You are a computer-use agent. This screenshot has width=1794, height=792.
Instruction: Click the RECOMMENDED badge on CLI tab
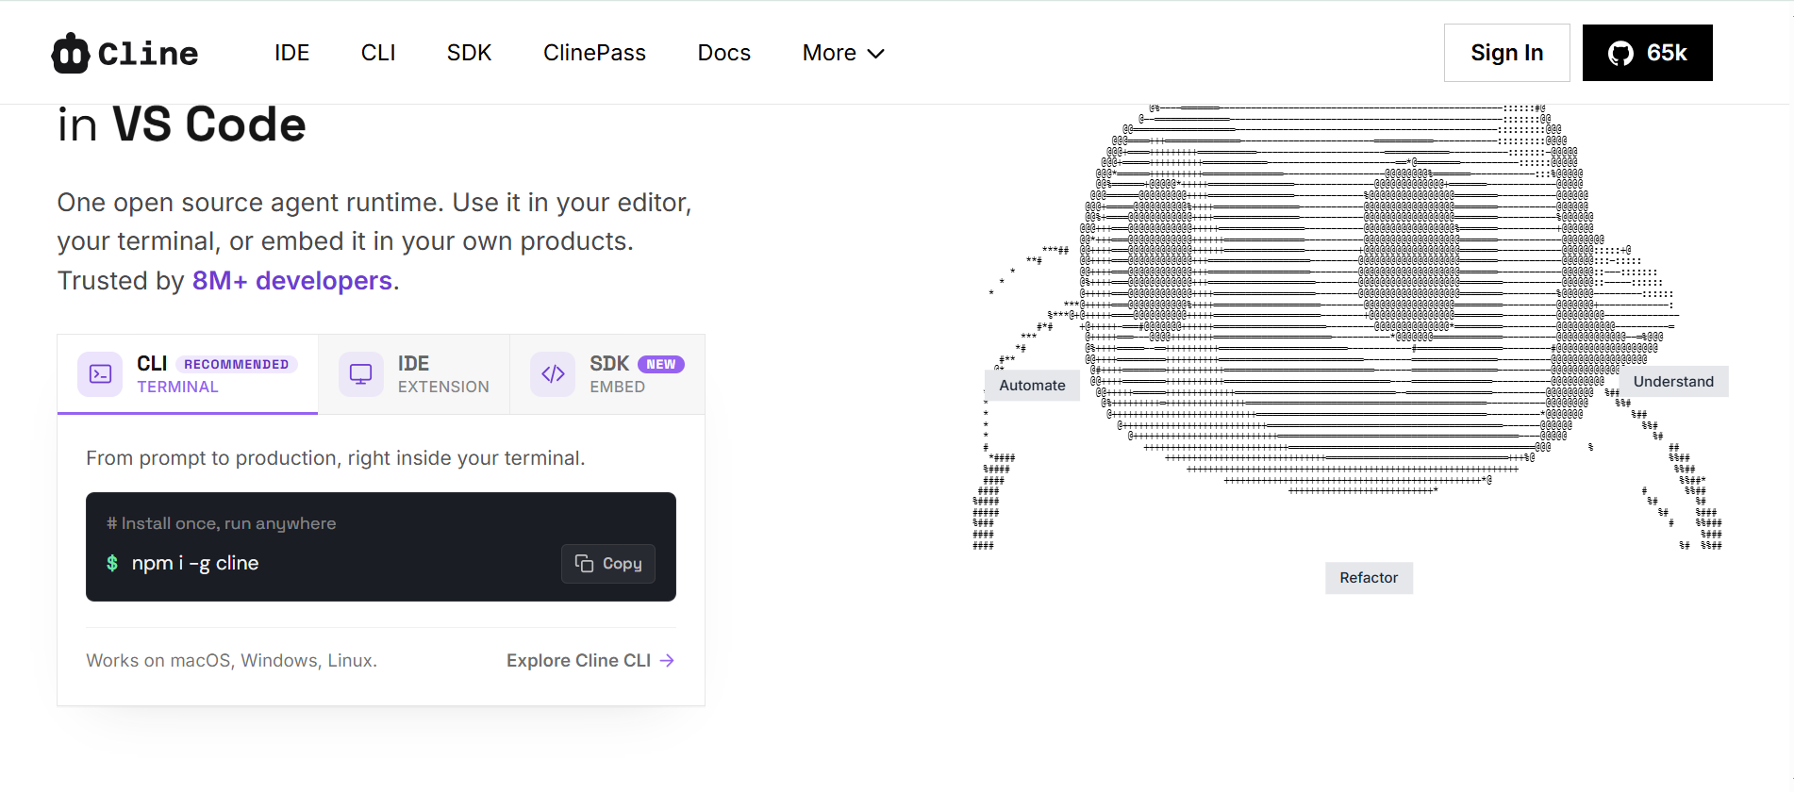pyautogui.click(x=237, y=365)
